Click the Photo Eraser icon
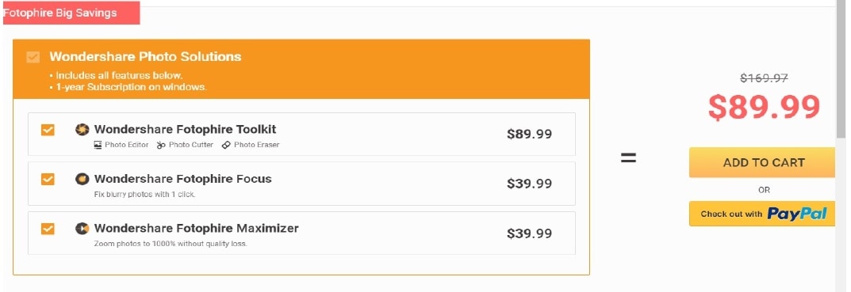 click(226, 145)
